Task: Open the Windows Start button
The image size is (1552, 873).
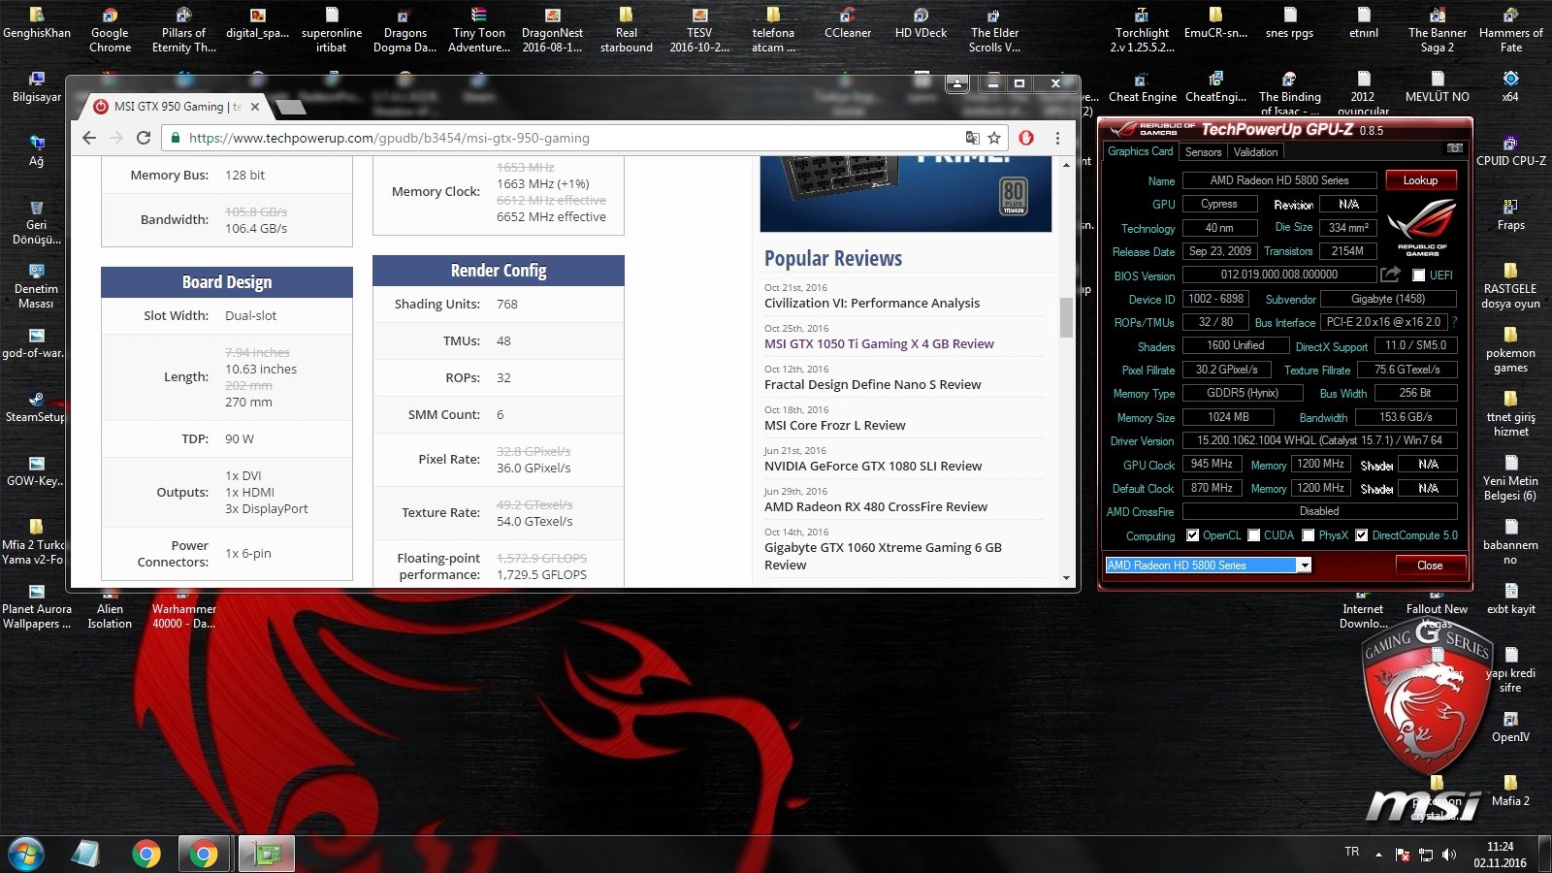Action: coord(26,854)
